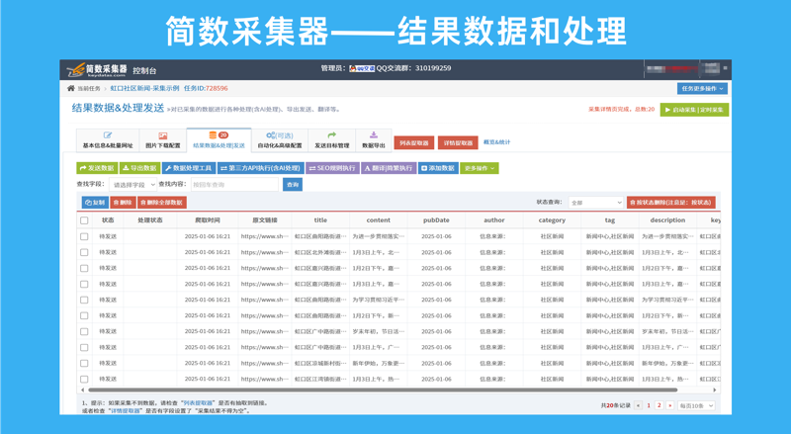791x434 pixels.
Task: Click the blue 查询 search button
Action: 293,185
